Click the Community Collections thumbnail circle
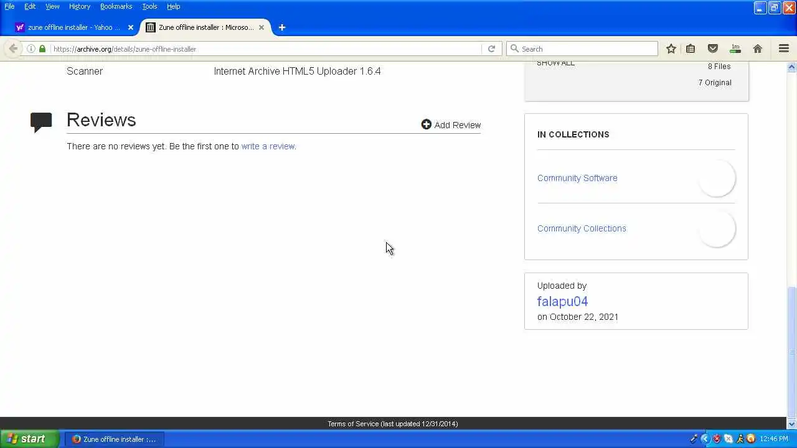The width and height of the screenshot is (797, 448). pos(717,228)
